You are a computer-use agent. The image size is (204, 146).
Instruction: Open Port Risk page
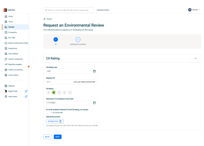coord(15,38)
